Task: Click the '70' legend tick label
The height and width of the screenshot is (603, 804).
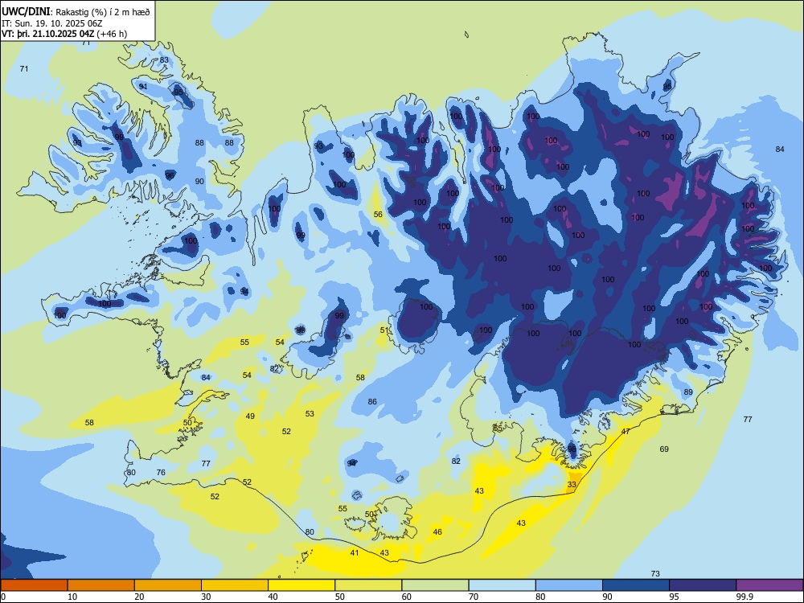Action: click(x=474, y=597)
